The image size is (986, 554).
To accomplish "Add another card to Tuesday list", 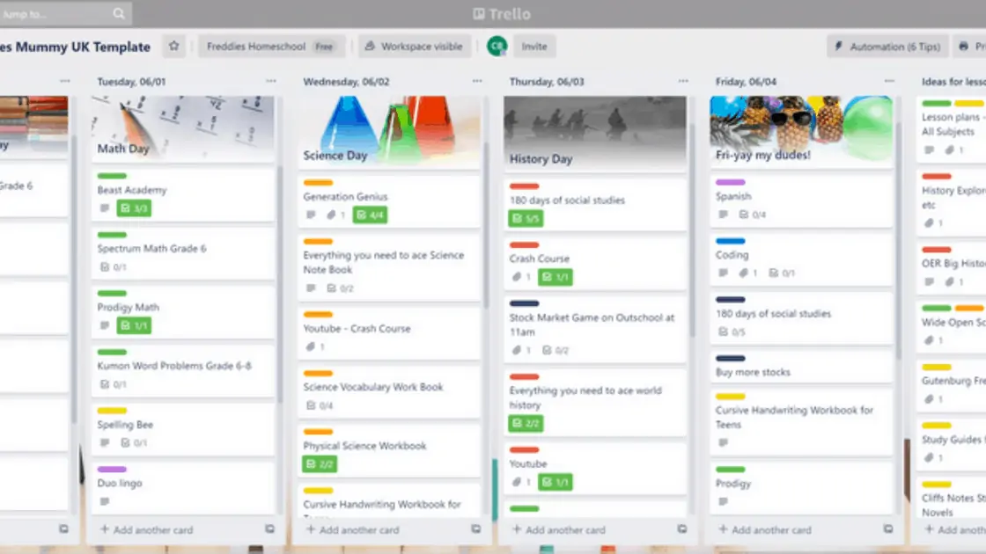I will (146, 529).
